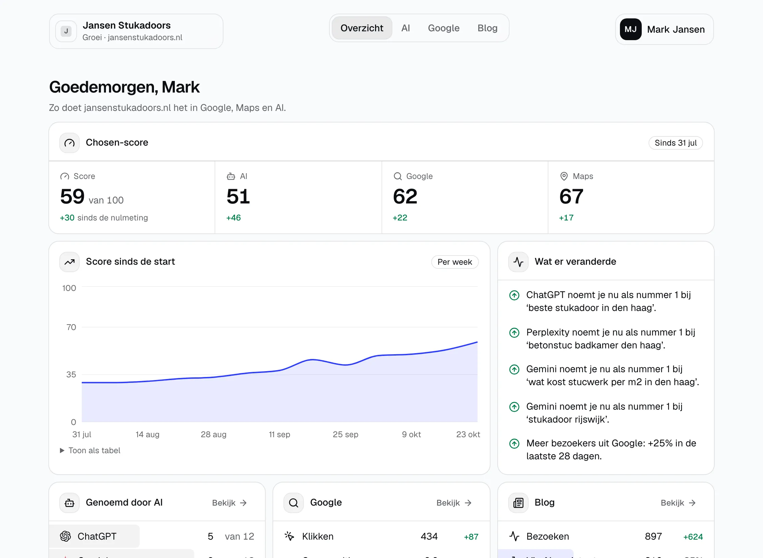Click the ChatGPT row label

[97, 536]
